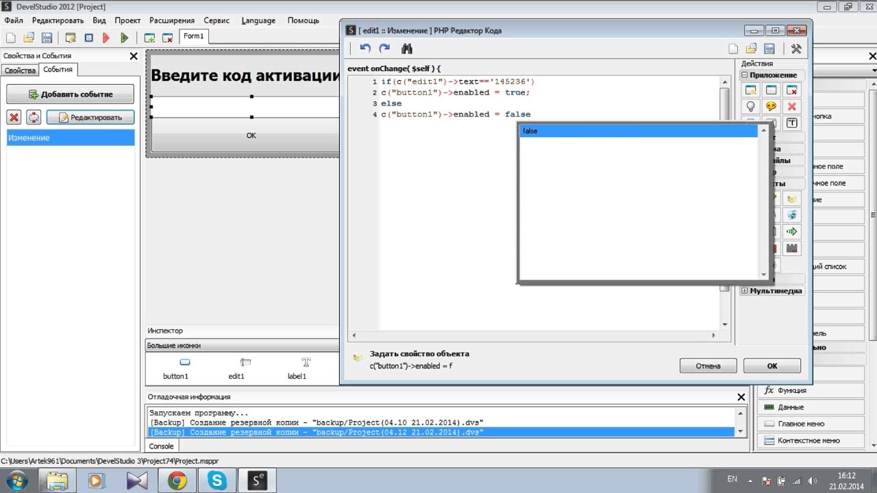Click the red X action in Приложение
This screenshot has height=493, width=877.
pos(792,107)
